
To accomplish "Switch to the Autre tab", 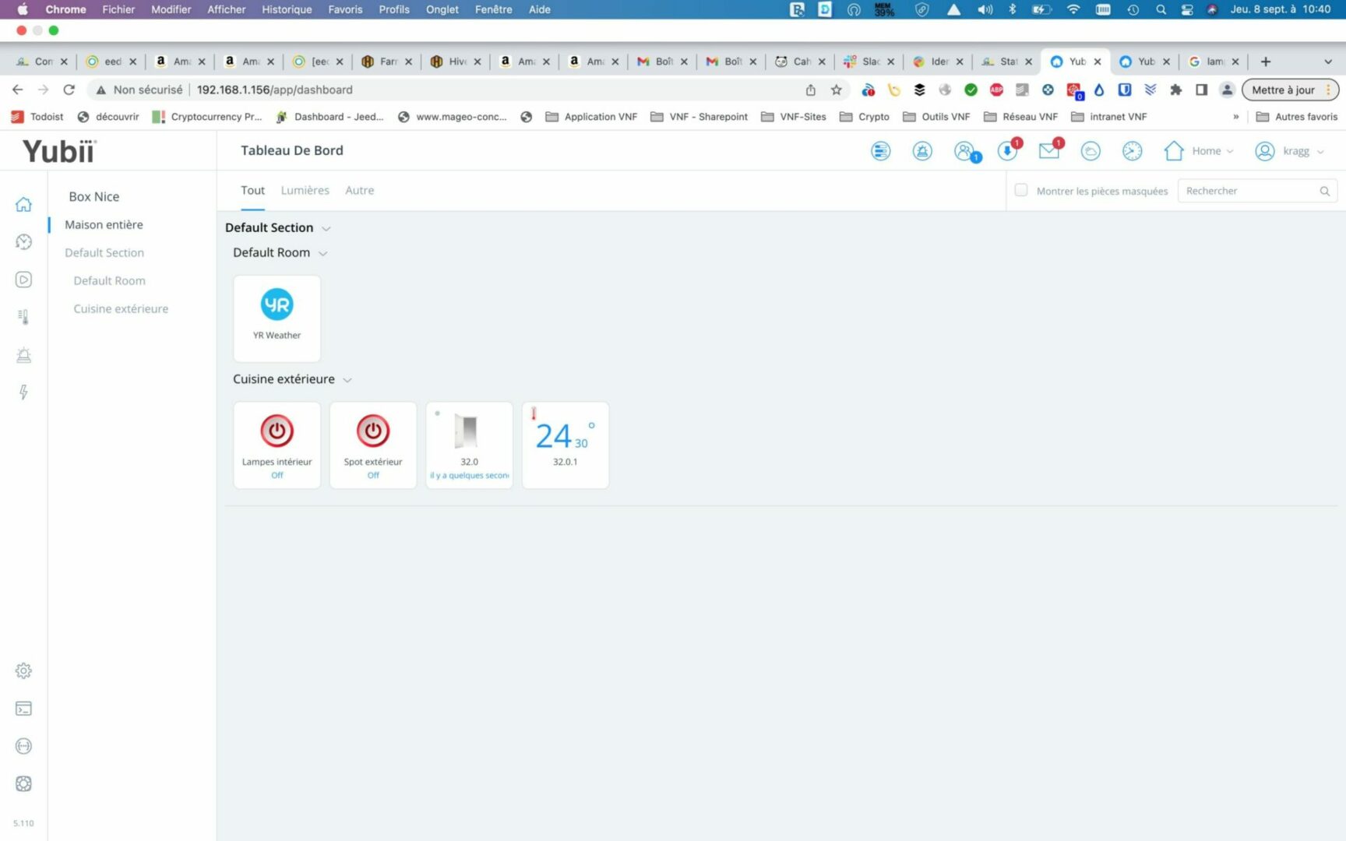I will point(359,190).
